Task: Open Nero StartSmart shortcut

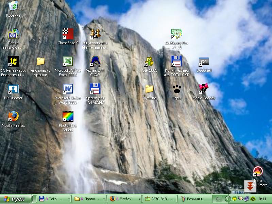Action: point(258,171)
